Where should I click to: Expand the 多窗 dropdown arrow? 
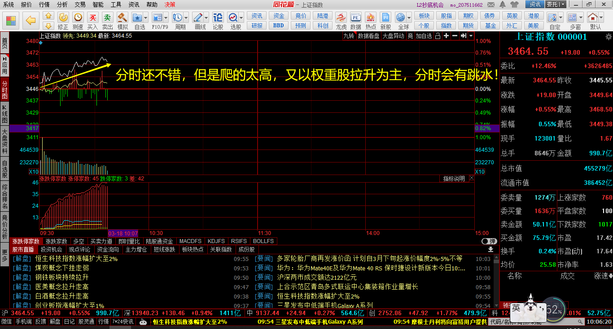pyautogui.click(x=581, y=18)
